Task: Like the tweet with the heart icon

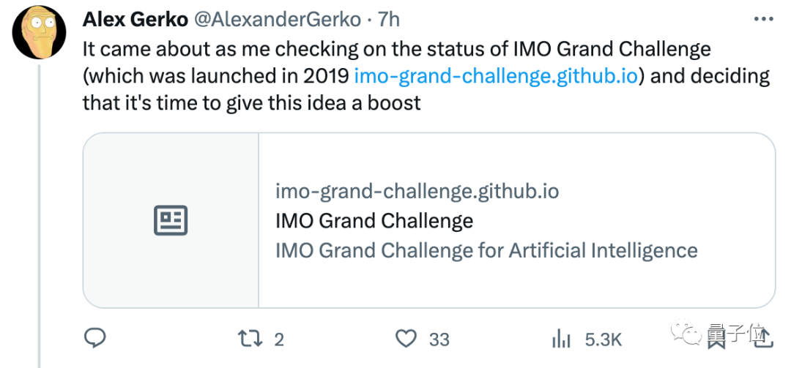Action: [x=406, y=339]
